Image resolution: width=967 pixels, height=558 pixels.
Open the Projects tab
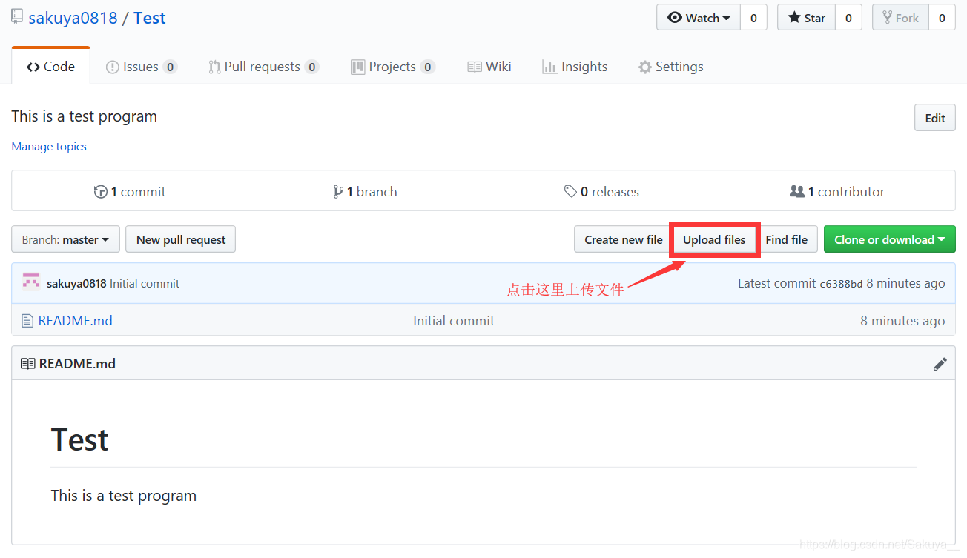click(x=392, y=67)
